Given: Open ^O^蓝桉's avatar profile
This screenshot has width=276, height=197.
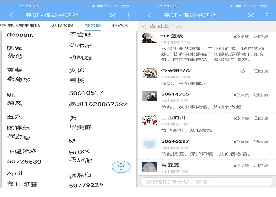Looking at the screenshot, I should 150,39.
